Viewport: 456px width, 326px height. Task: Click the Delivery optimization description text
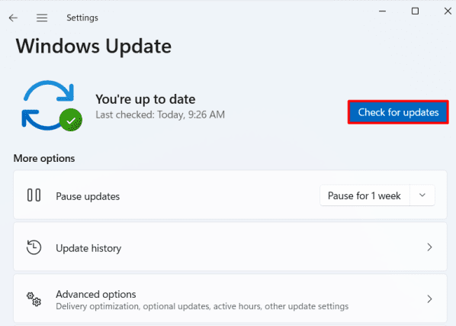202,306
